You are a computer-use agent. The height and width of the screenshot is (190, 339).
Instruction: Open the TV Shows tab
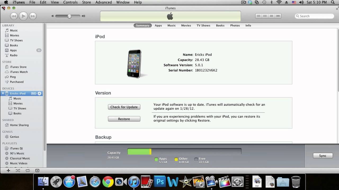tap(203, 26)
